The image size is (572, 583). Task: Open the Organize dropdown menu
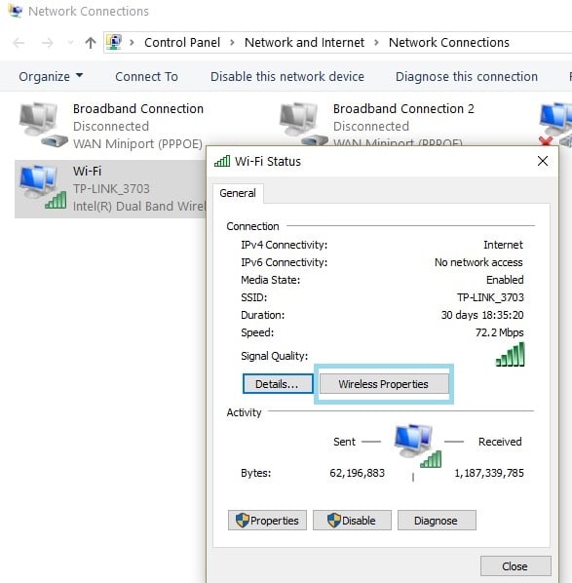(51, 77)
